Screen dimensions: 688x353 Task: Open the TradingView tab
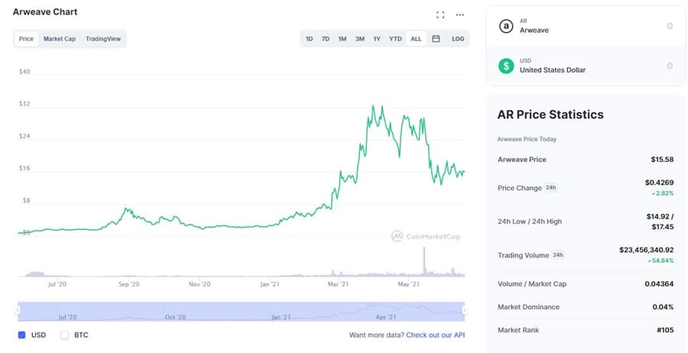tap(103, 38)
